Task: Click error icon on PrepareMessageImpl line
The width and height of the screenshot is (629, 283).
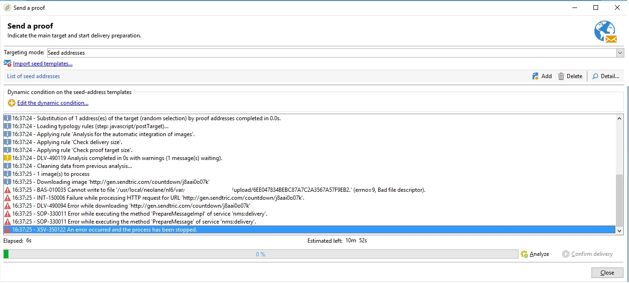Action: tap(7, 214)
